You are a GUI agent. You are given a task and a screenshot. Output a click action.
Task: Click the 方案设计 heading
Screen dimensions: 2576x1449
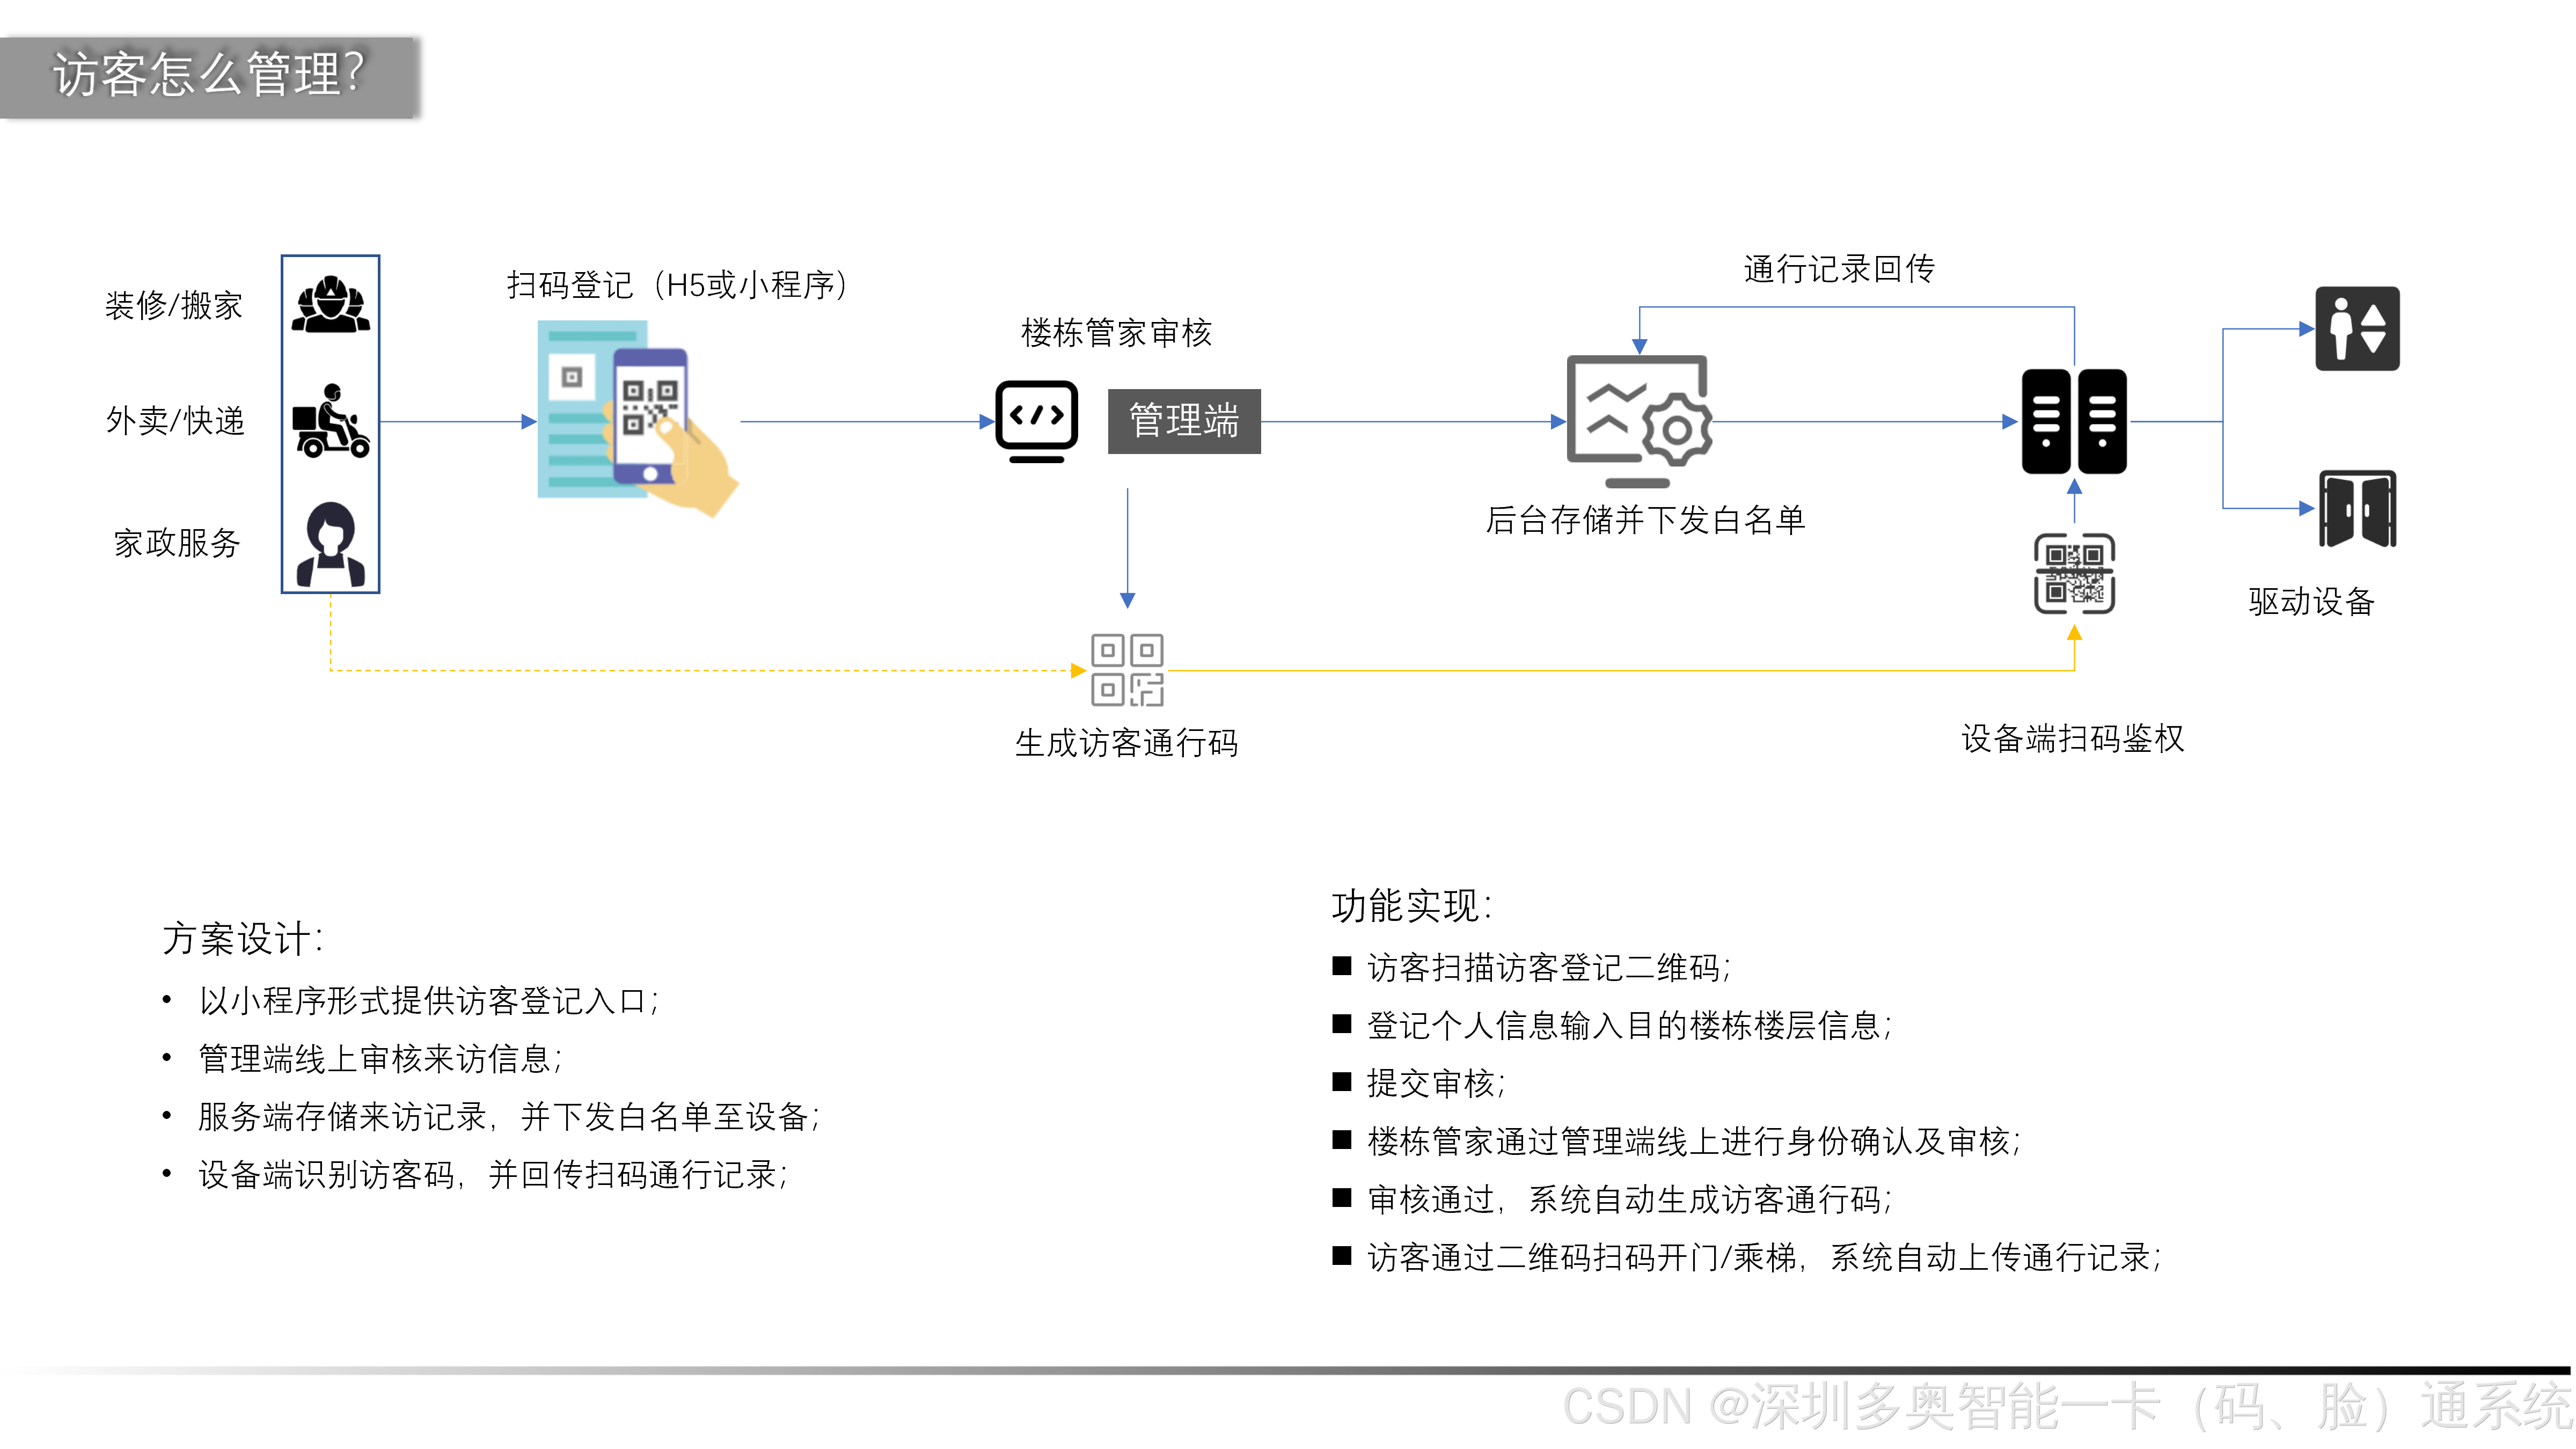tap(242, 938)
